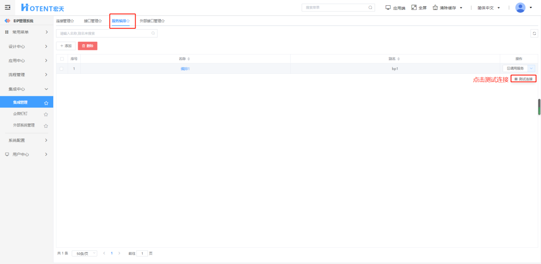Viewport: 541px width, 264px height.
Task: Focus the name/alias search input
Action: pos(107,34)
